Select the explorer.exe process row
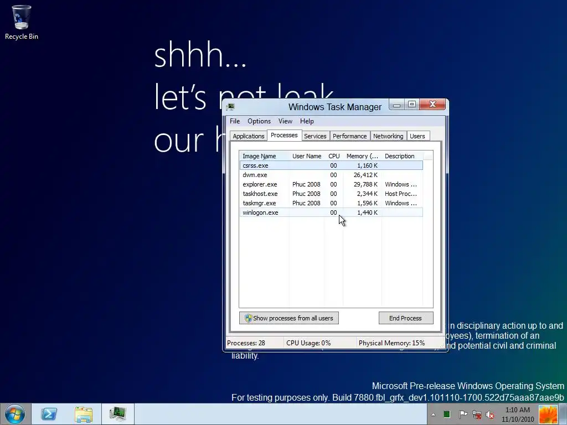This screenshot has height=425, width=567. point(331,184)
